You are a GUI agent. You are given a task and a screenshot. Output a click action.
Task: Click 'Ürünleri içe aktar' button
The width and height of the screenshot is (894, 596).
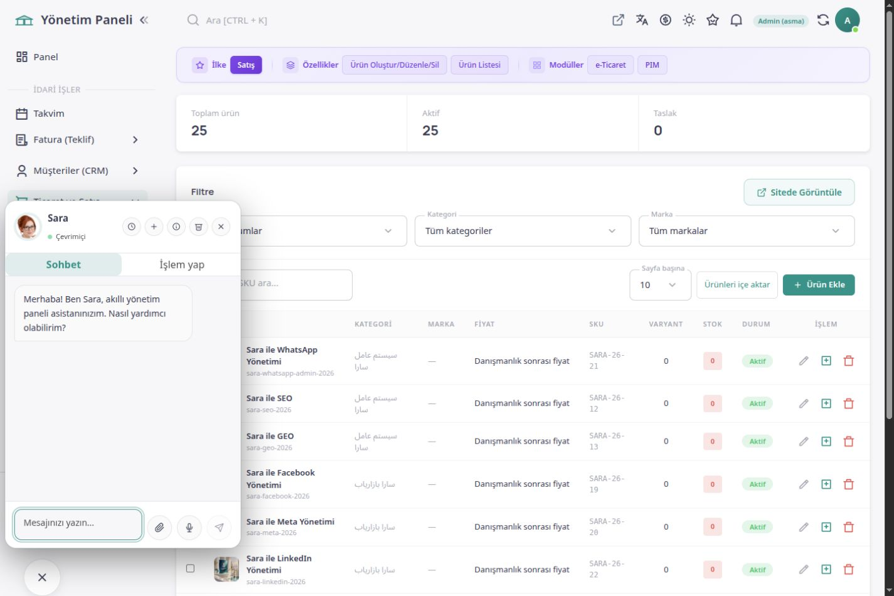(x=737, y=285)
